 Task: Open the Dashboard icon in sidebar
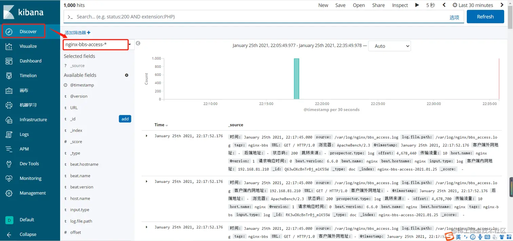(9, 61)
